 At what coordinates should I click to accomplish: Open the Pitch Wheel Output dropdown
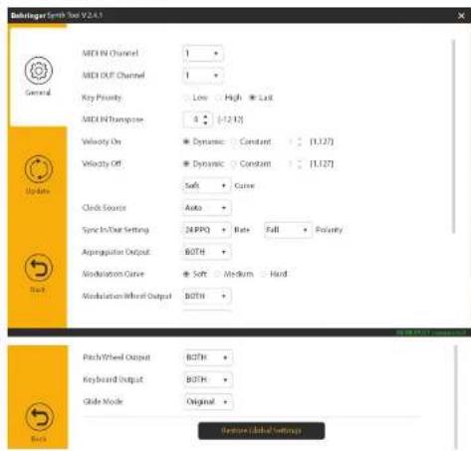click(x=208, y=357)
